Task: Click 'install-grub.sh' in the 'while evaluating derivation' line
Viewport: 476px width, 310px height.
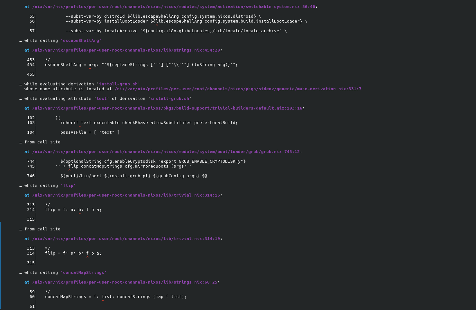Action: click(x=118, y=84)
